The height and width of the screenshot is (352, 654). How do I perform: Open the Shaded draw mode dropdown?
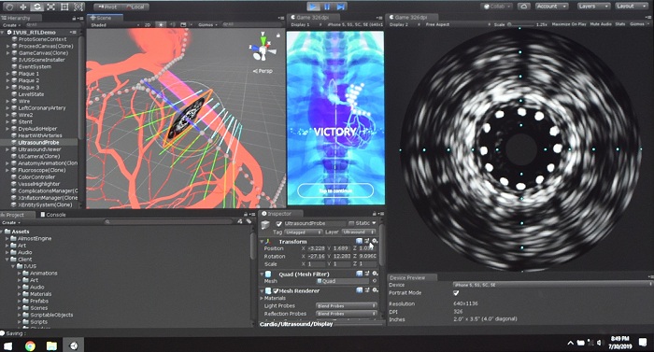115,25
